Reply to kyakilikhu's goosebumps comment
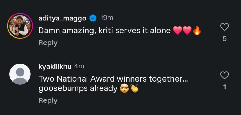The width and height of the screenshot is (241, 115). coord(48,100)
